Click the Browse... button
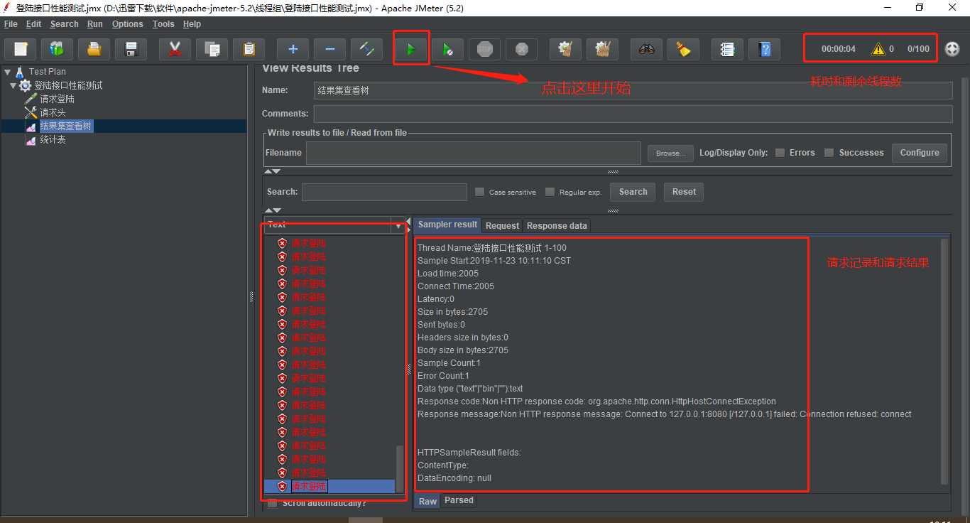970x523 pixels. 670,153
